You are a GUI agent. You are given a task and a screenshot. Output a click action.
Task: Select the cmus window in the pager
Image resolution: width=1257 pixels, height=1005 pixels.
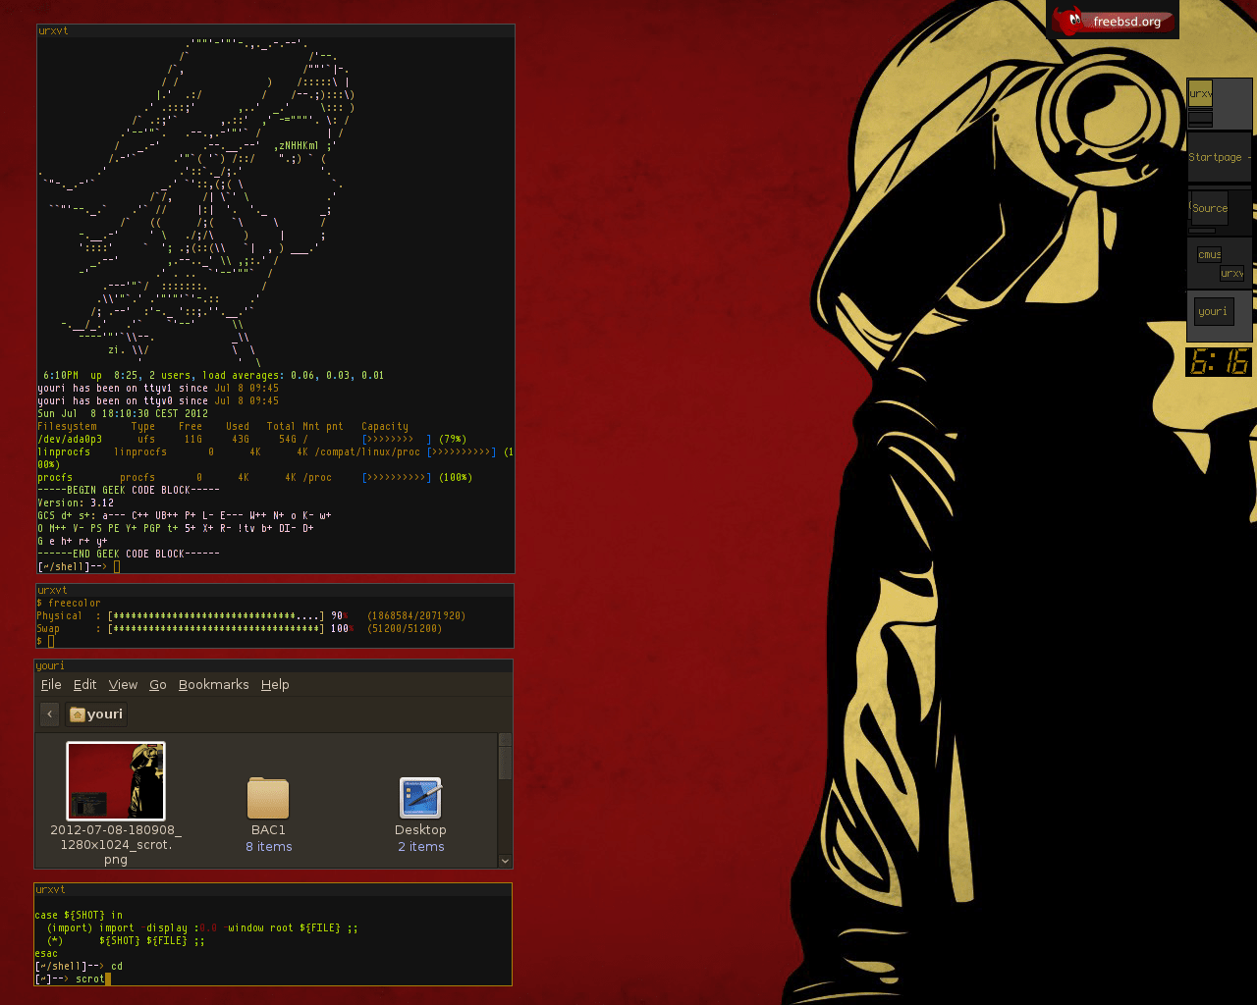click(x=1210, y=255)
